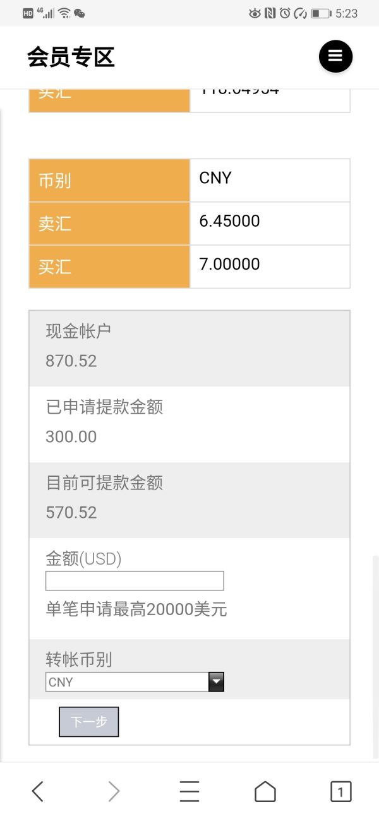Focus the 金额(USD) input field
The height and width of the screenshot is (821, 379).
tap(135, 580)
